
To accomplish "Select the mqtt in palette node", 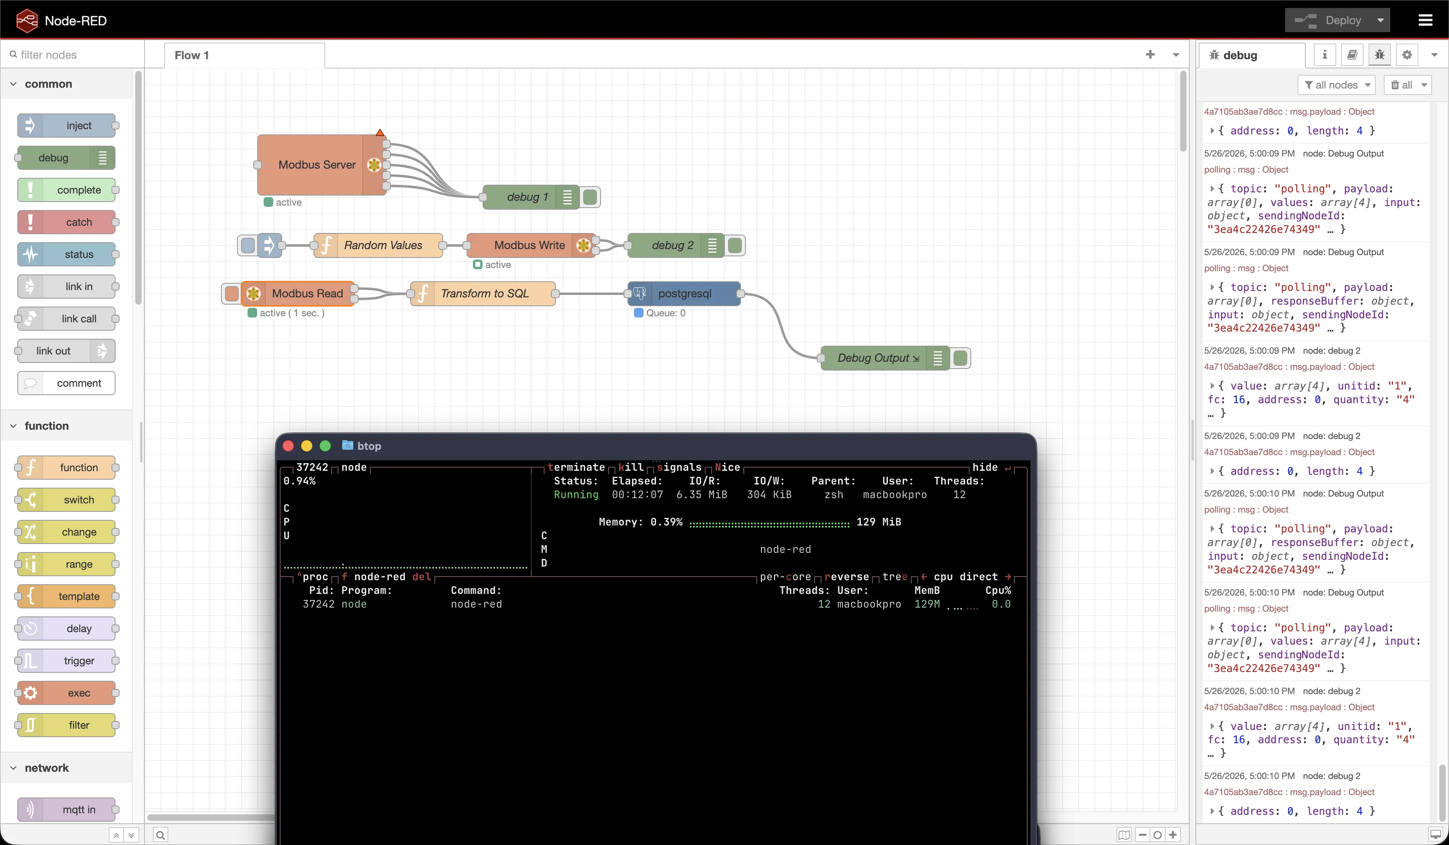I will pos(66,809).
